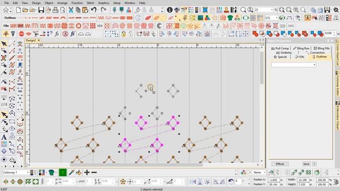Open the Edit menu
This screenshot has height=191, width=340.
15,3
